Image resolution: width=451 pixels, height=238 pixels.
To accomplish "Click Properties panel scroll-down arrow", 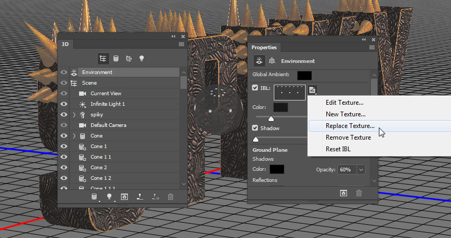I will point(374,181).
